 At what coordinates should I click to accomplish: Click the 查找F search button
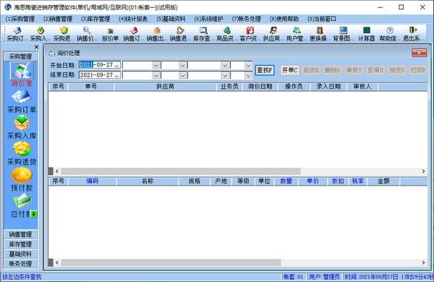coord(265,70)
